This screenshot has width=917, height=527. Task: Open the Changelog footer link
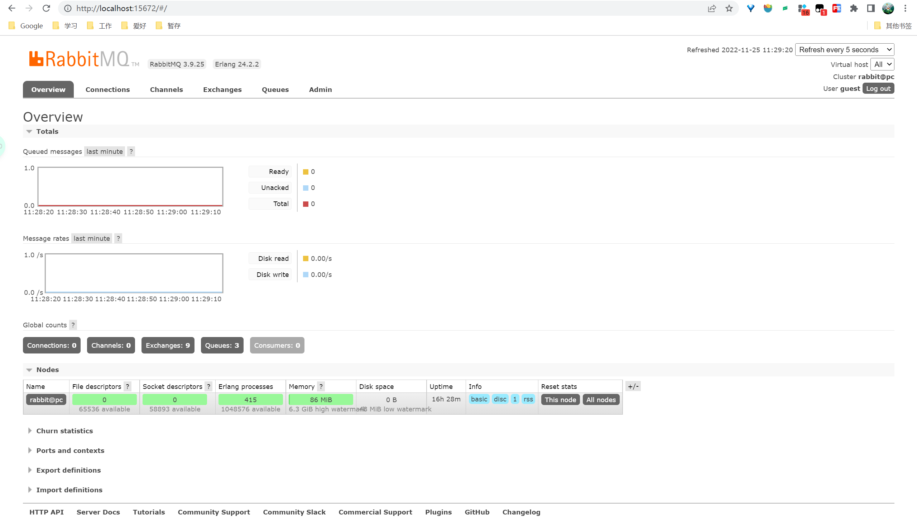(521, 512)
